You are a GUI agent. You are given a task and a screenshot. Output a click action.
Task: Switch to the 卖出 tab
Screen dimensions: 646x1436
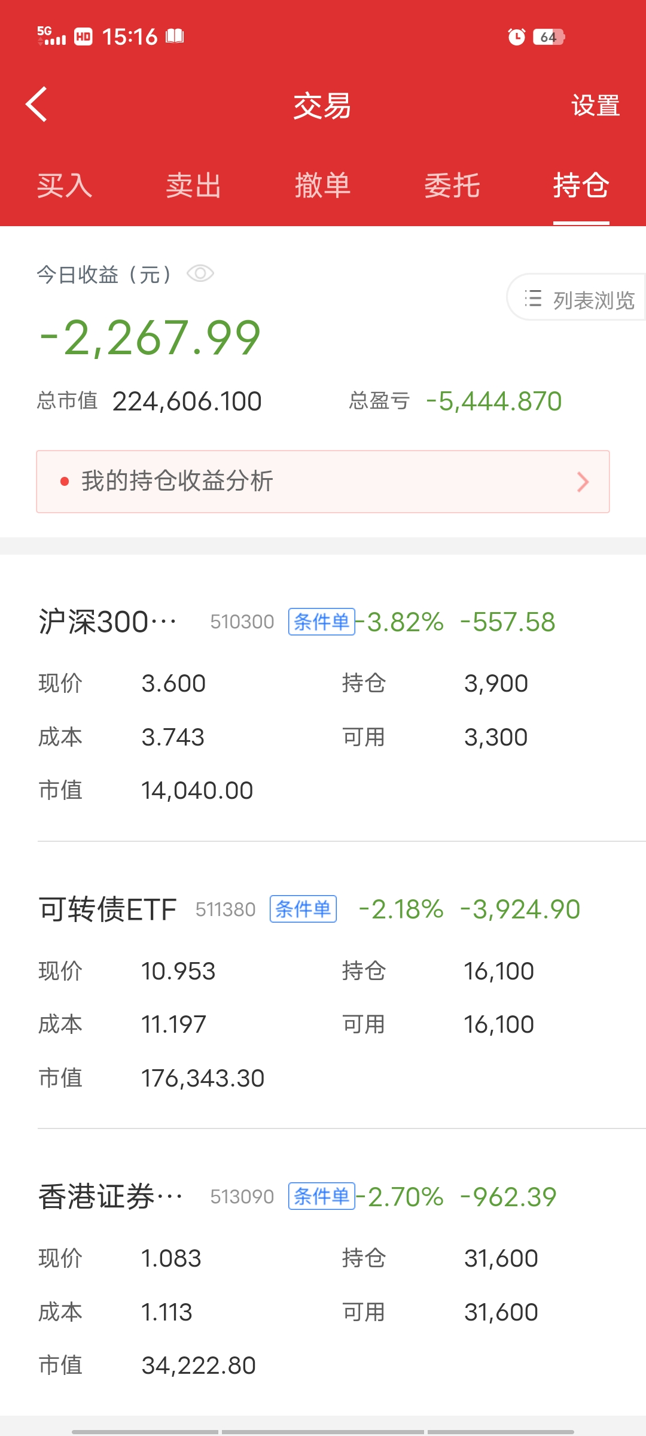[x=193, y=185]
